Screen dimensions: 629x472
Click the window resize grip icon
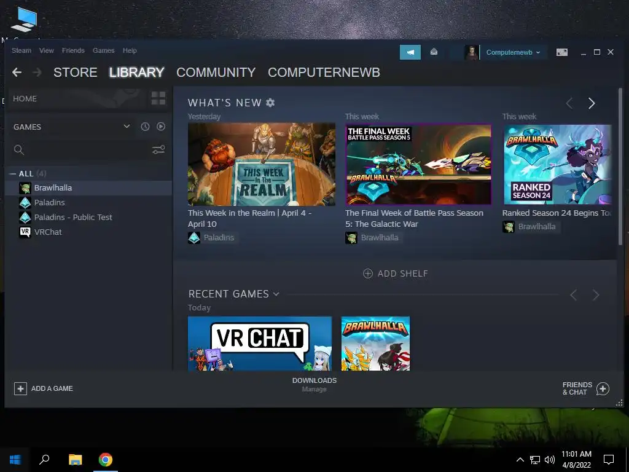619,403
